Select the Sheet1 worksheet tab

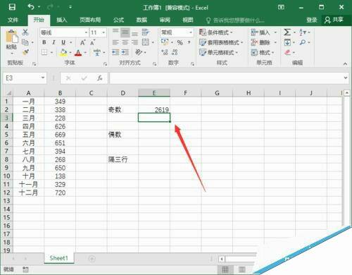click(x=58, y=258)
